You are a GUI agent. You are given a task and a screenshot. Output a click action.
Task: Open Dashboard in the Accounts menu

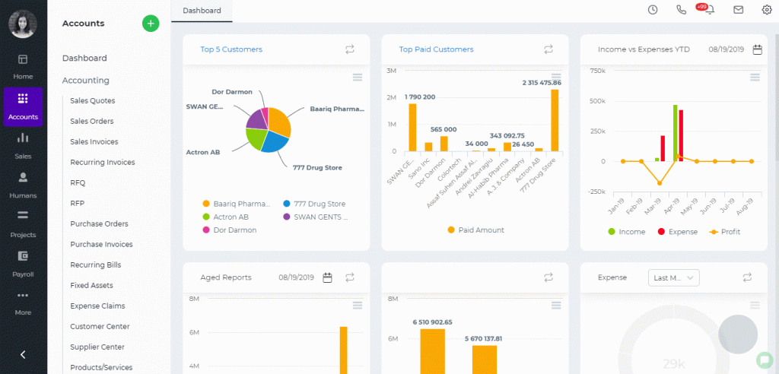[x=84, y=58]
